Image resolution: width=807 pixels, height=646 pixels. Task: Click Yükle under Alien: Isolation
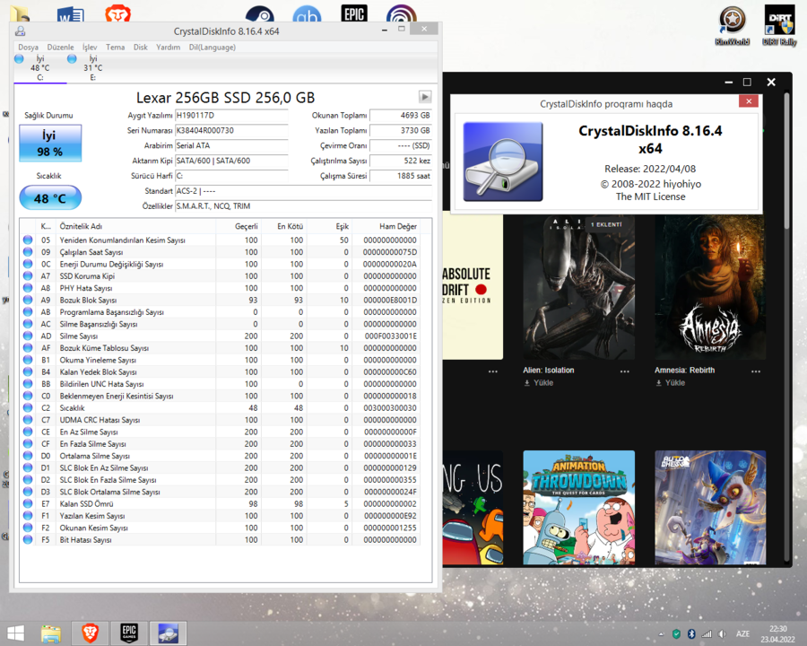(x=539, y=383)
